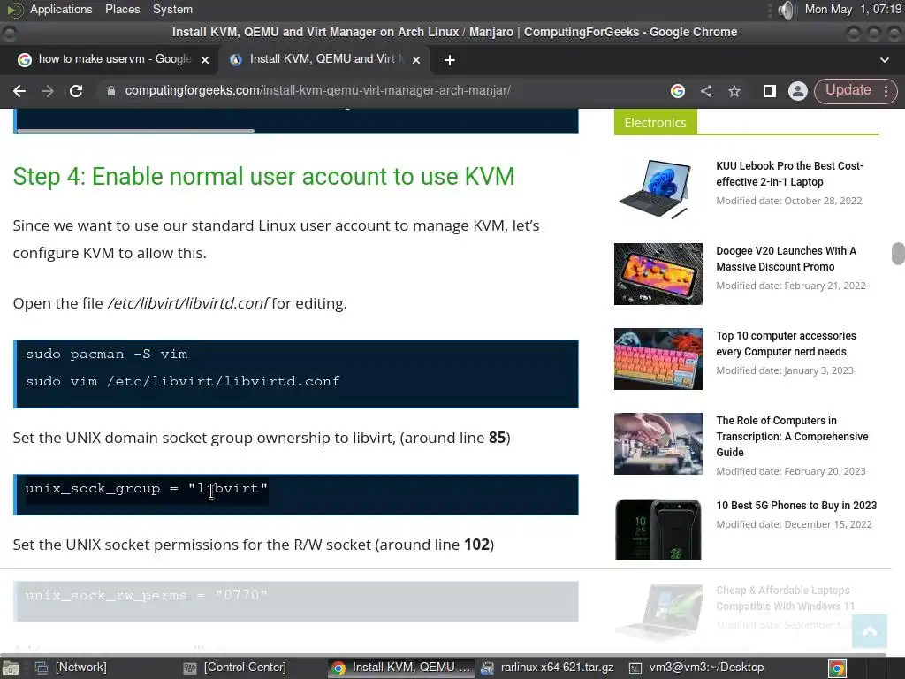This screenshot has width=905, height=679.
Task: Click the Google icon in address bar
Action: point(678,91)
